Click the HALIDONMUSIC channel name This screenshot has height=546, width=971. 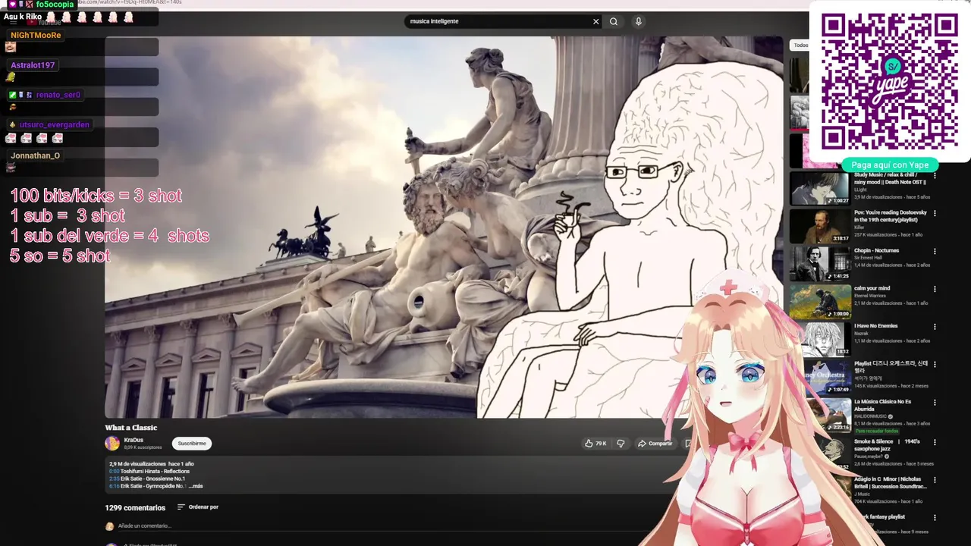click(x=872, y=416)
